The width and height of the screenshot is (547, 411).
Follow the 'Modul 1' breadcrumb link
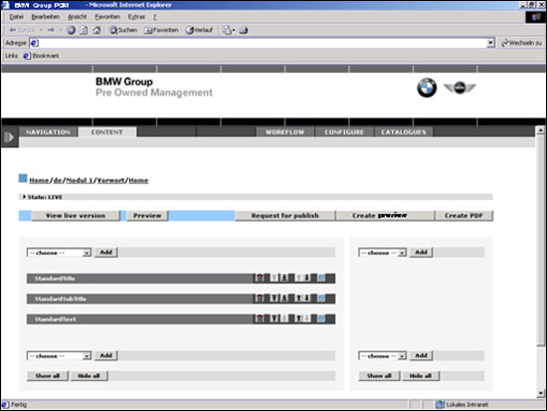pos(80,180)
